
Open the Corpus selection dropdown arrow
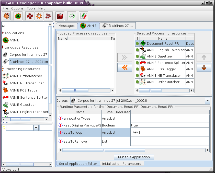pos(208,101)
